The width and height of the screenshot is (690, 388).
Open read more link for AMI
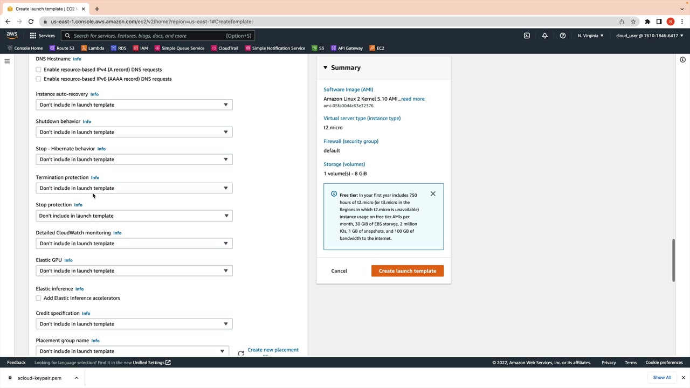[x=412, y=99]
